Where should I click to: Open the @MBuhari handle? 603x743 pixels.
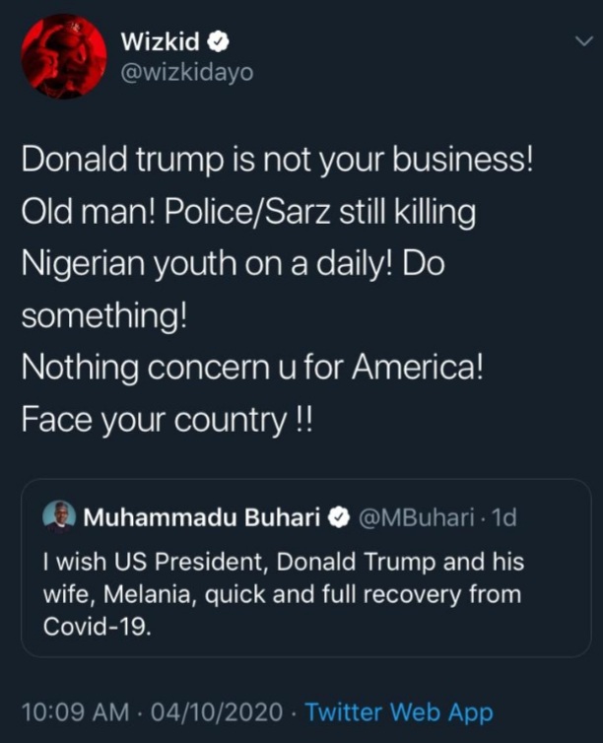coord(414,517)
